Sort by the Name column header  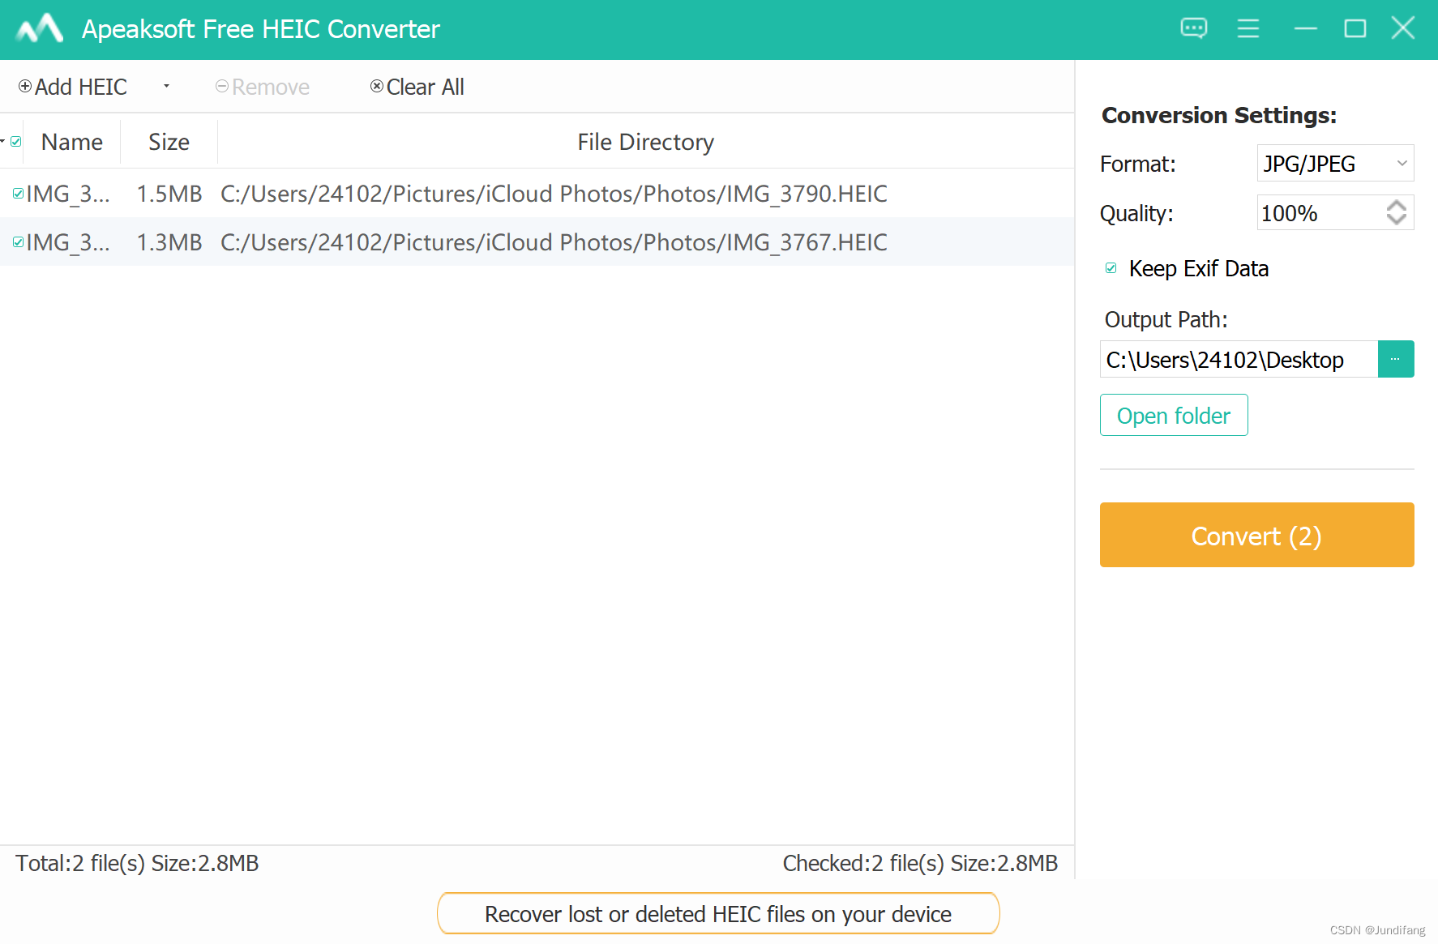point(72,142)
